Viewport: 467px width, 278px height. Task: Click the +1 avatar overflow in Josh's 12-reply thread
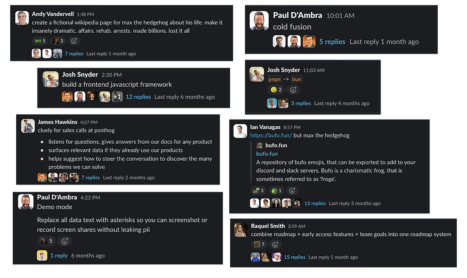point(117,97)
